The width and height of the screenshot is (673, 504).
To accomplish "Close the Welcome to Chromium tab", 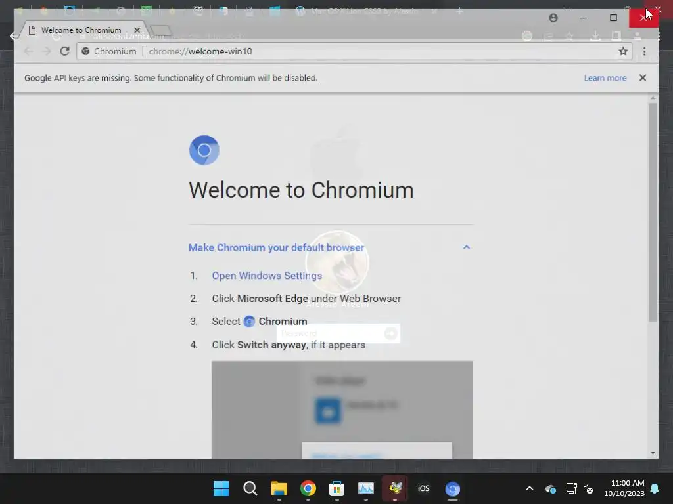I will (137, 30).
